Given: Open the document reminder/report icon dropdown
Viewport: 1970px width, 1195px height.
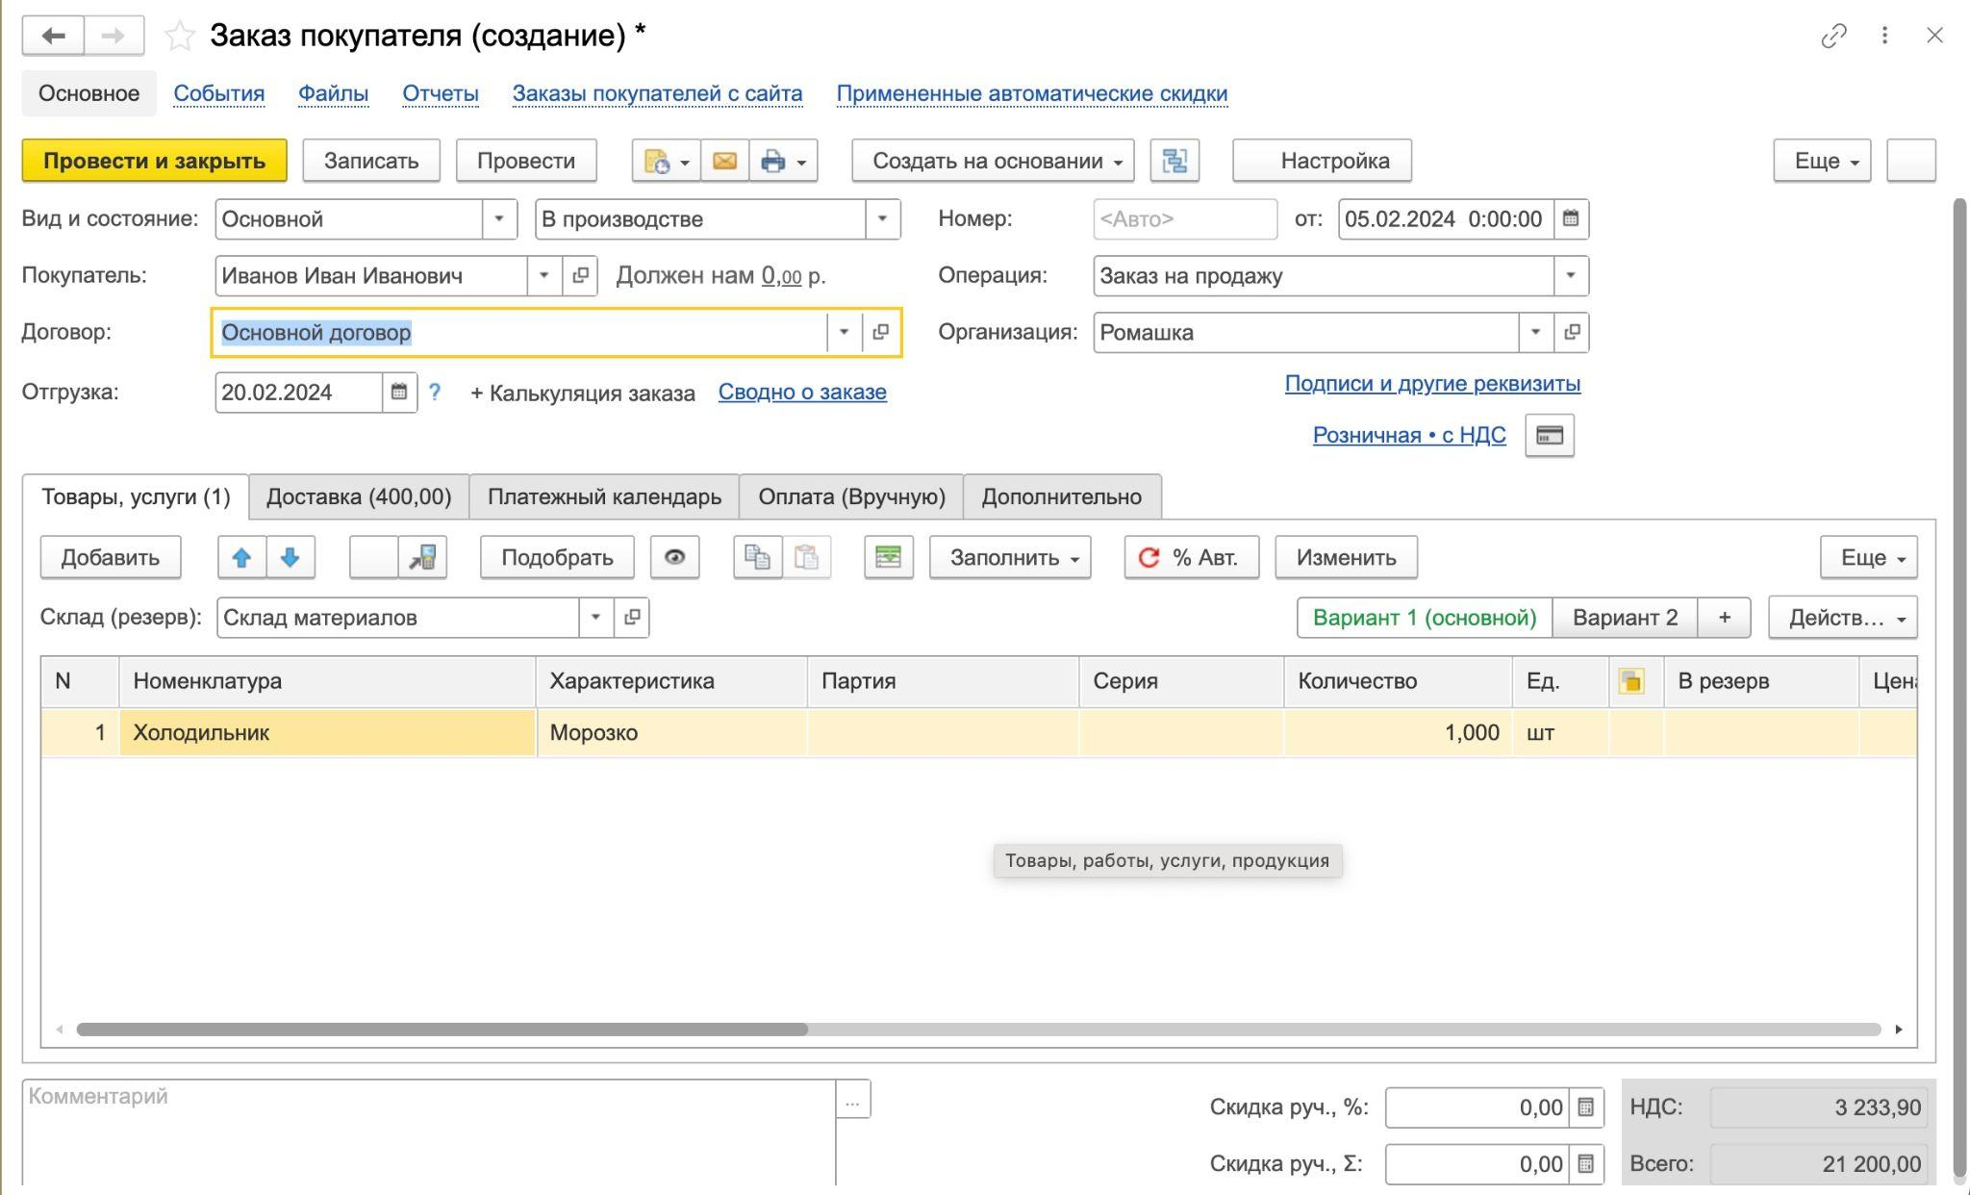Looking at the screenshot, I should [x=666, y=161].
